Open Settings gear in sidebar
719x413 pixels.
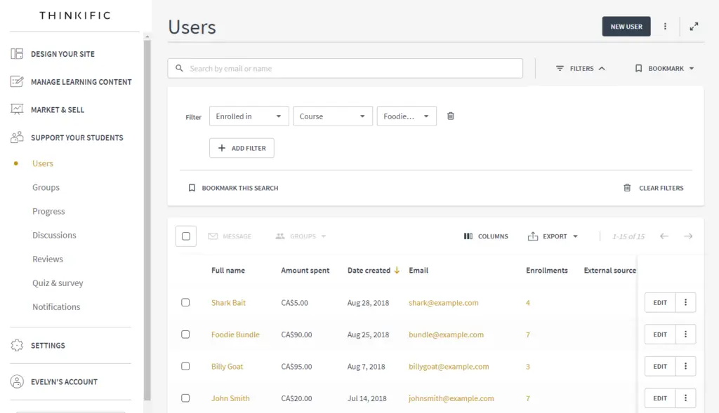18,346
